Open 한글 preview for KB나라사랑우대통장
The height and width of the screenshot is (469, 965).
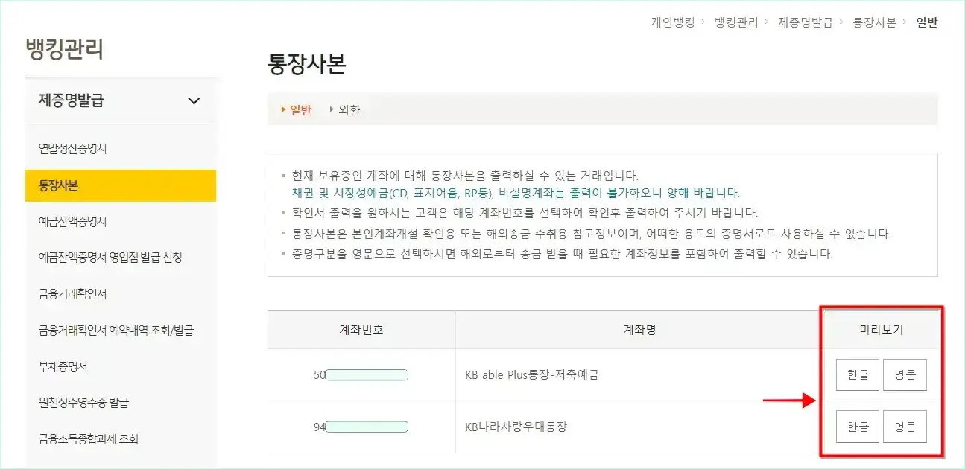tap(857, 426)
